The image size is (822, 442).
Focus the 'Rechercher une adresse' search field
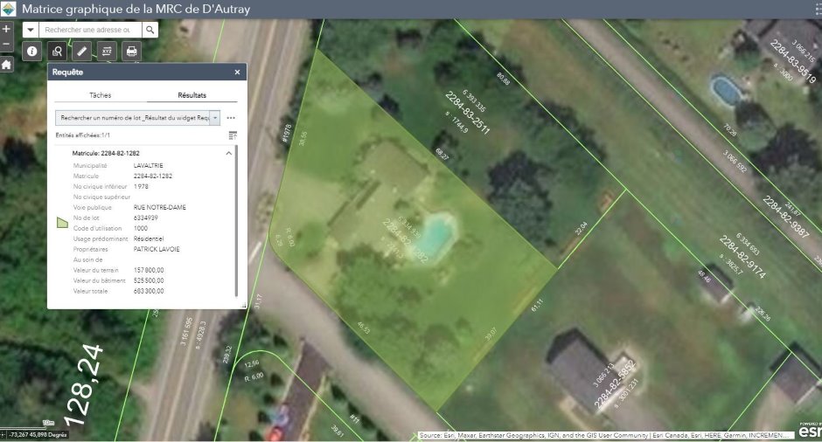tap(90, 30)
